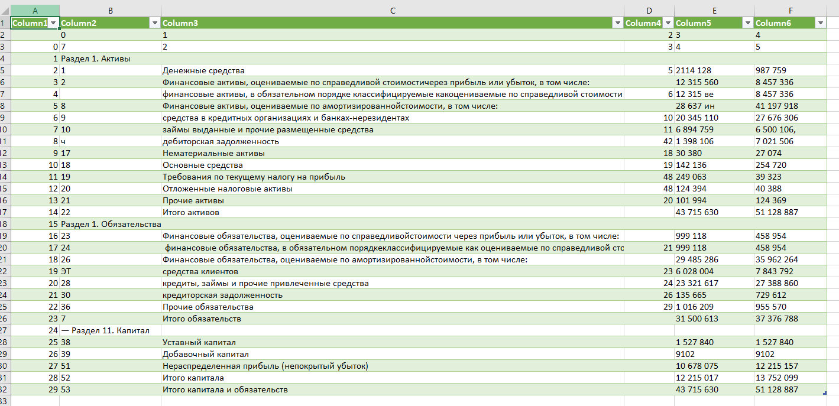The height and width of the screenshot is (406, 839).
Task: Click 'Отложенные налоговые активы' cell
Action: [x=393, y=189]
